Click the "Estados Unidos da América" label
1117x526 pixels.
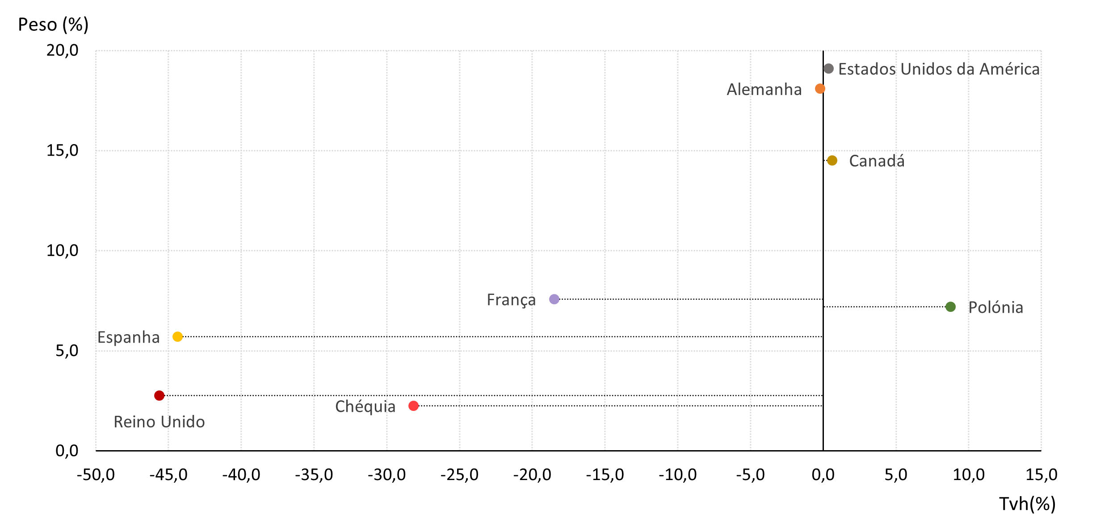pyautogui.click(x=939, y=70)
